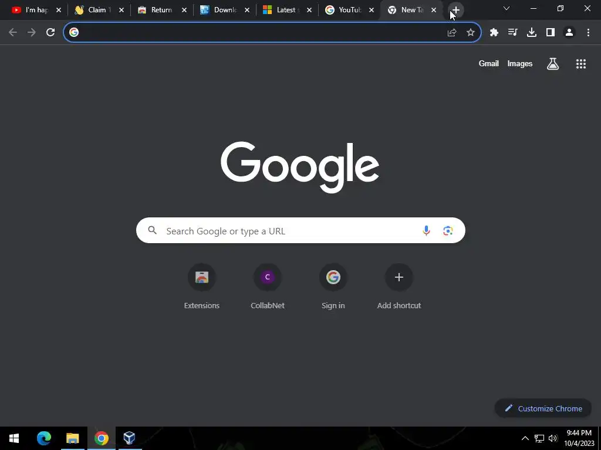Open VirtualBox from taskbar
This screenshot has height=450, width=601.
130,438
